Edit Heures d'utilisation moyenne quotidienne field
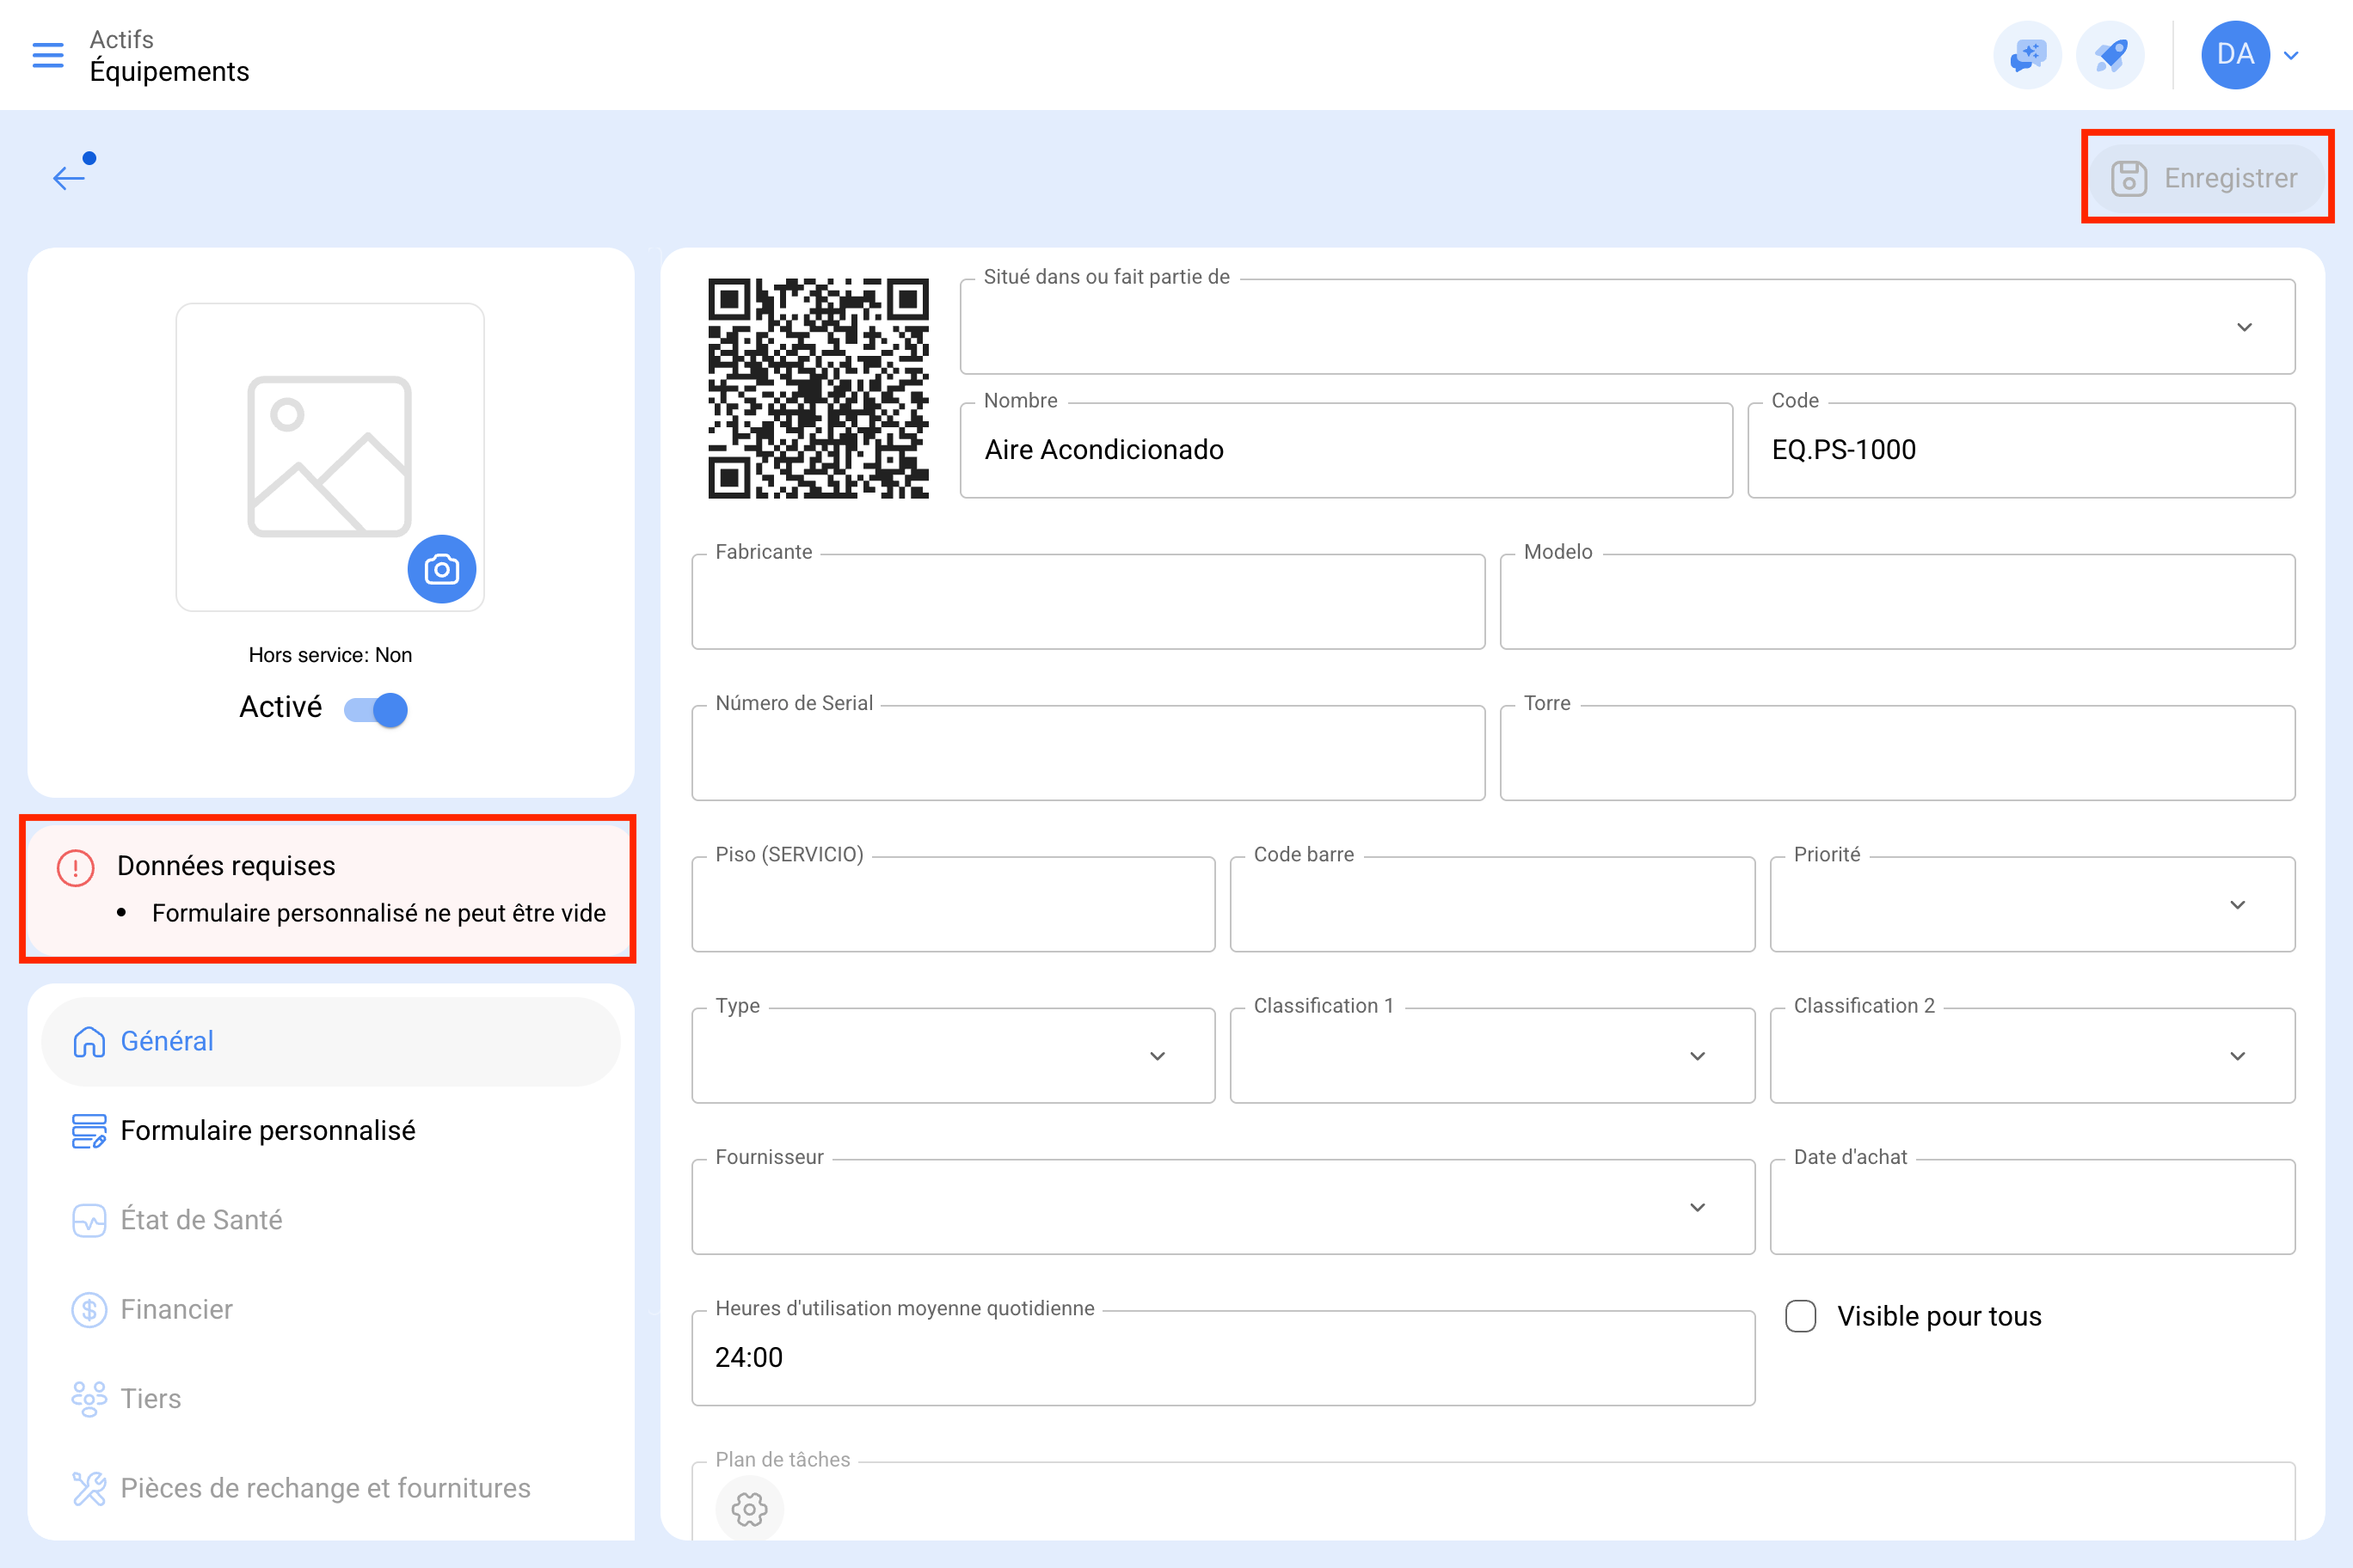This screenshot has height=1568, width=2353. [x=1223, y=1358]
